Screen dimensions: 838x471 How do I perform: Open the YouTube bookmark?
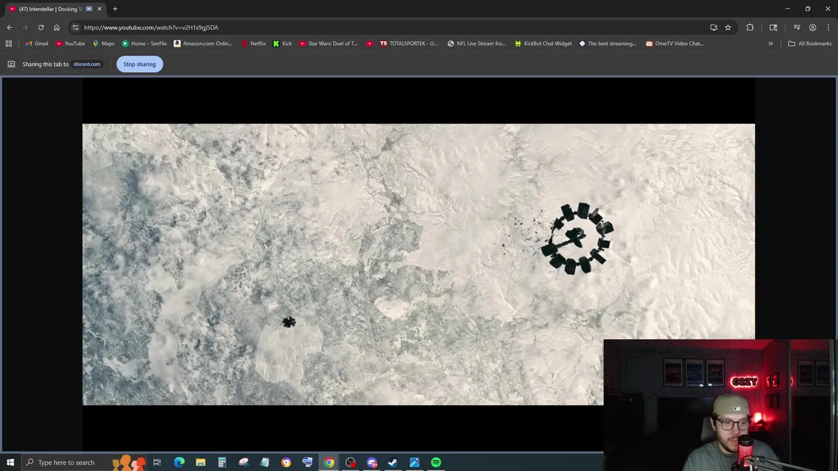point(70,44)
